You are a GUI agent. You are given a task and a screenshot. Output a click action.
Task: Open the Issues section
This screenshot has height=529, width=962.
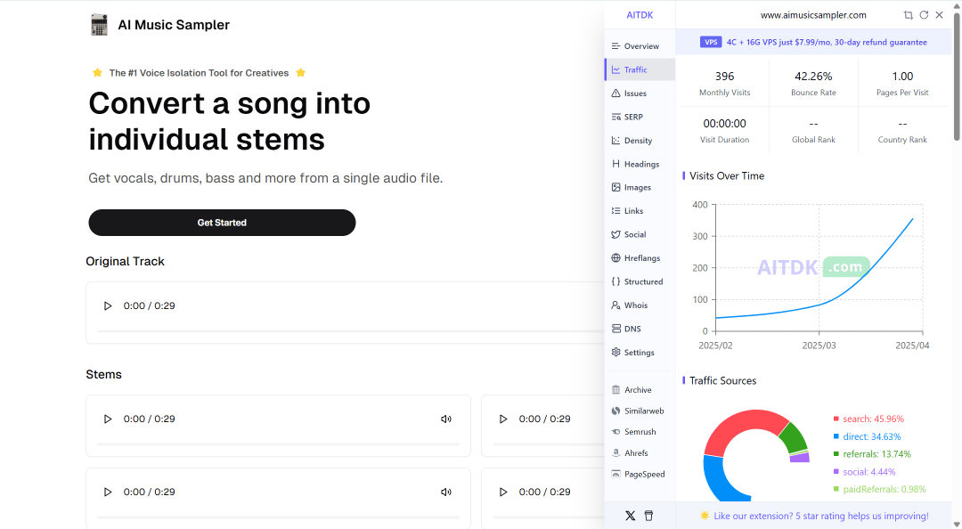coord(640,94)
